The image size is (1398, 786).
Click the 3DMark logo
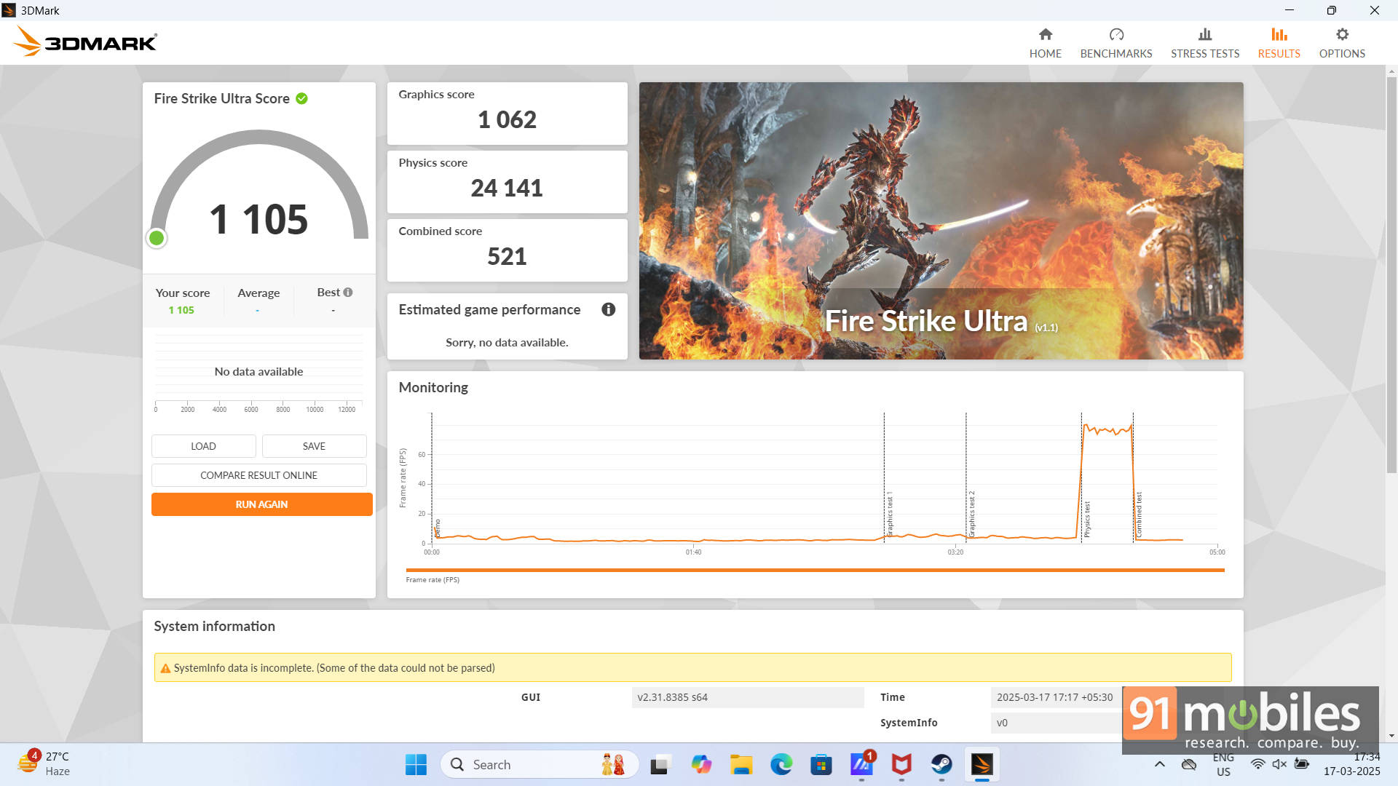coord(85,41)
